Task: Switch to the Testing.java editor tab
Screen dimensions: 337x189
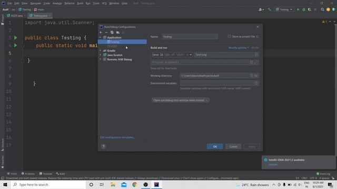Action: [40, 16]
